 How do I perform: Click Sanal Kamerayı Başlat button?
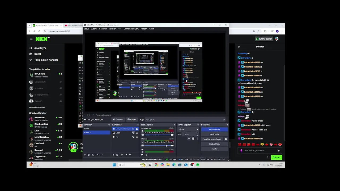212,139
